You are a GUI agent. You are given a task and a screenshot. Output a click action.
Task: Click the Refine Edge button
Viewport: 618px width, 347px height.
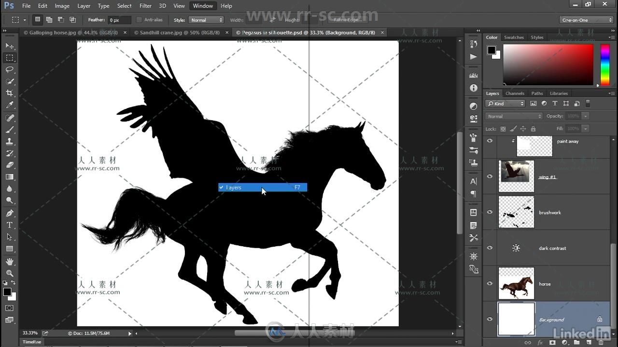coord(348,20)
